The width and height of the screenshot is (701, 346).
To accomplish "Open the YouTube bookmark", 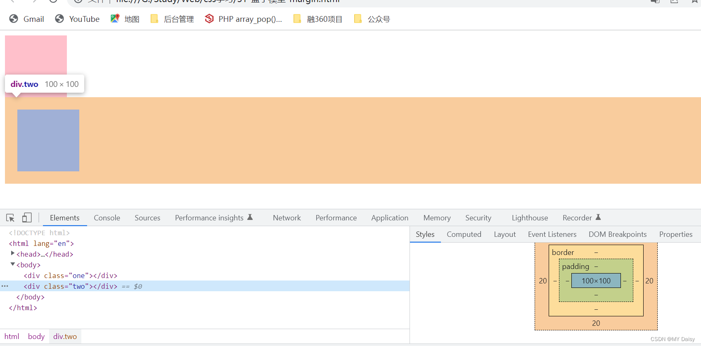I will 77,19.
